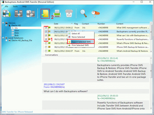The image size is (154, 115).
Task: Click the message icon on the 19:41:57 row
Action: point(49,51)
